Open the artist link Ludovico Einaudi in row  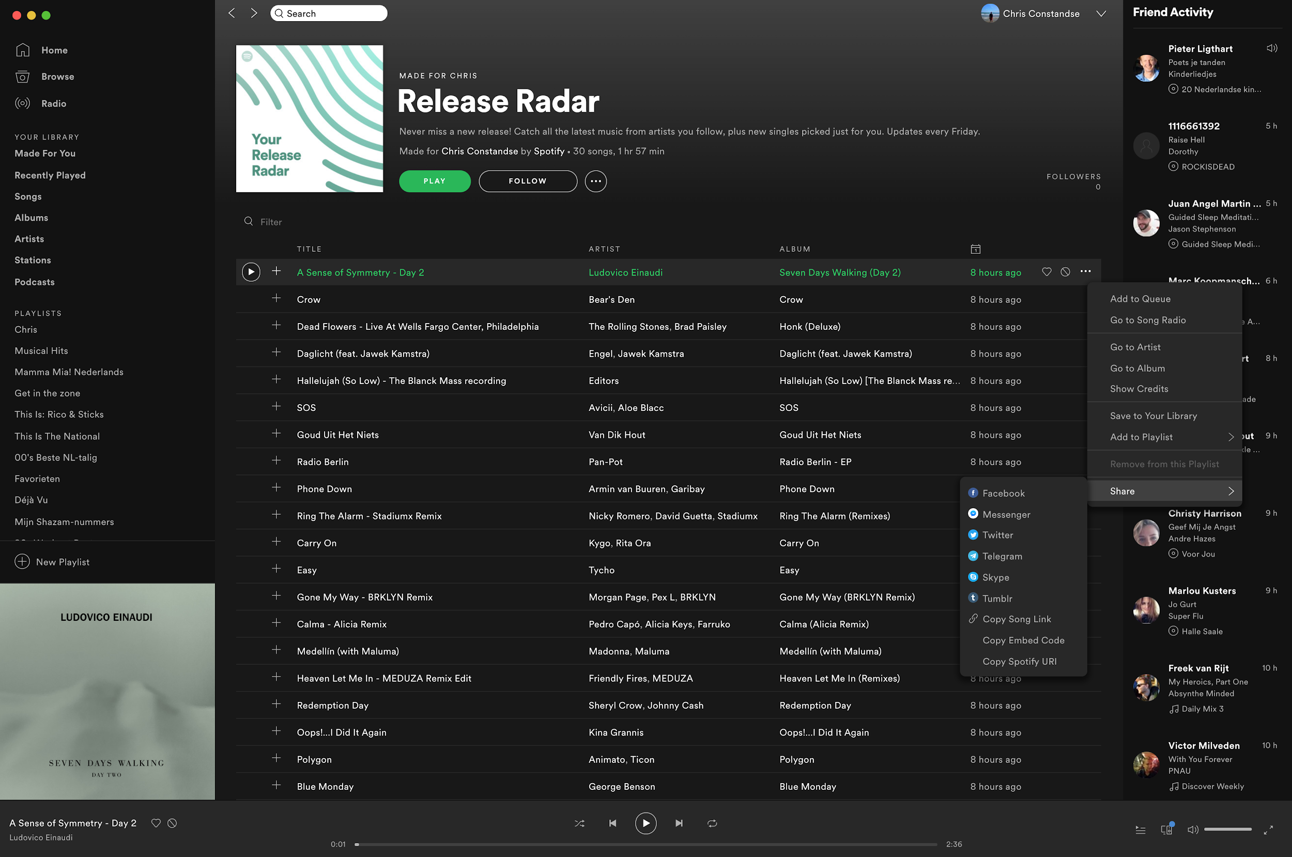(625, 272)
